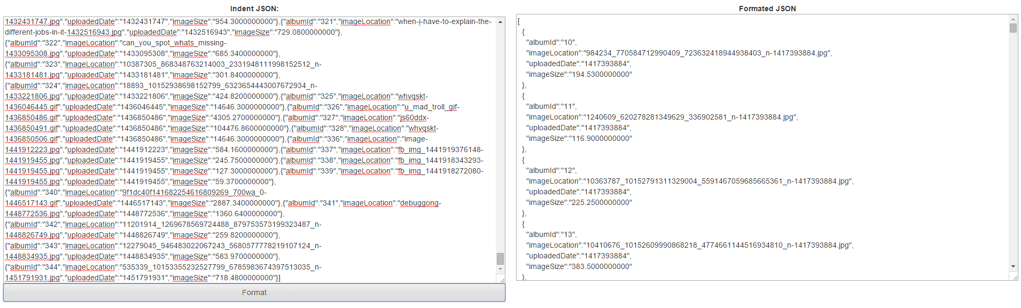Viewport: 1021px width, 308px height.
Task: Click the Indent JSON scrollbar thumb
Action: (500, 258)
